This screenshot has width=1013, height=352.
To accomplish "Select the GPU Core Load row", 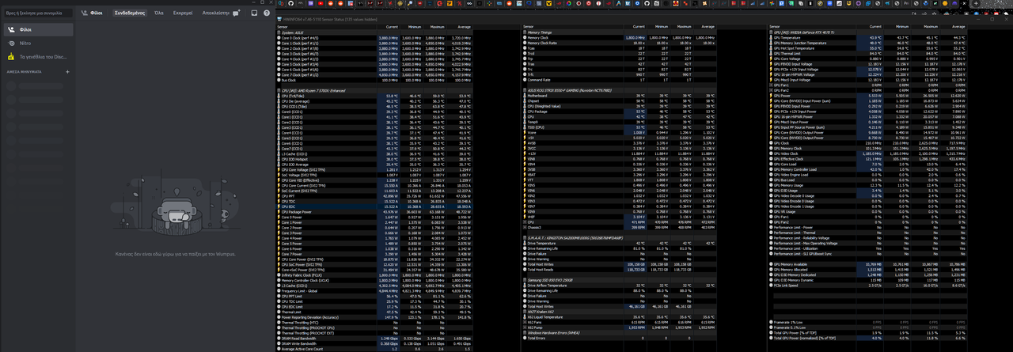I will pos(868,164).
